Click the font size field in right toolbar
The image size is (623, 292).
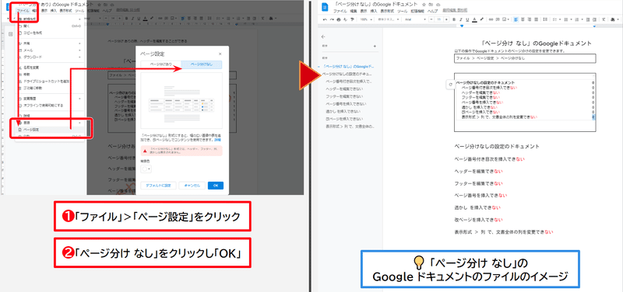tap(439, 19)
